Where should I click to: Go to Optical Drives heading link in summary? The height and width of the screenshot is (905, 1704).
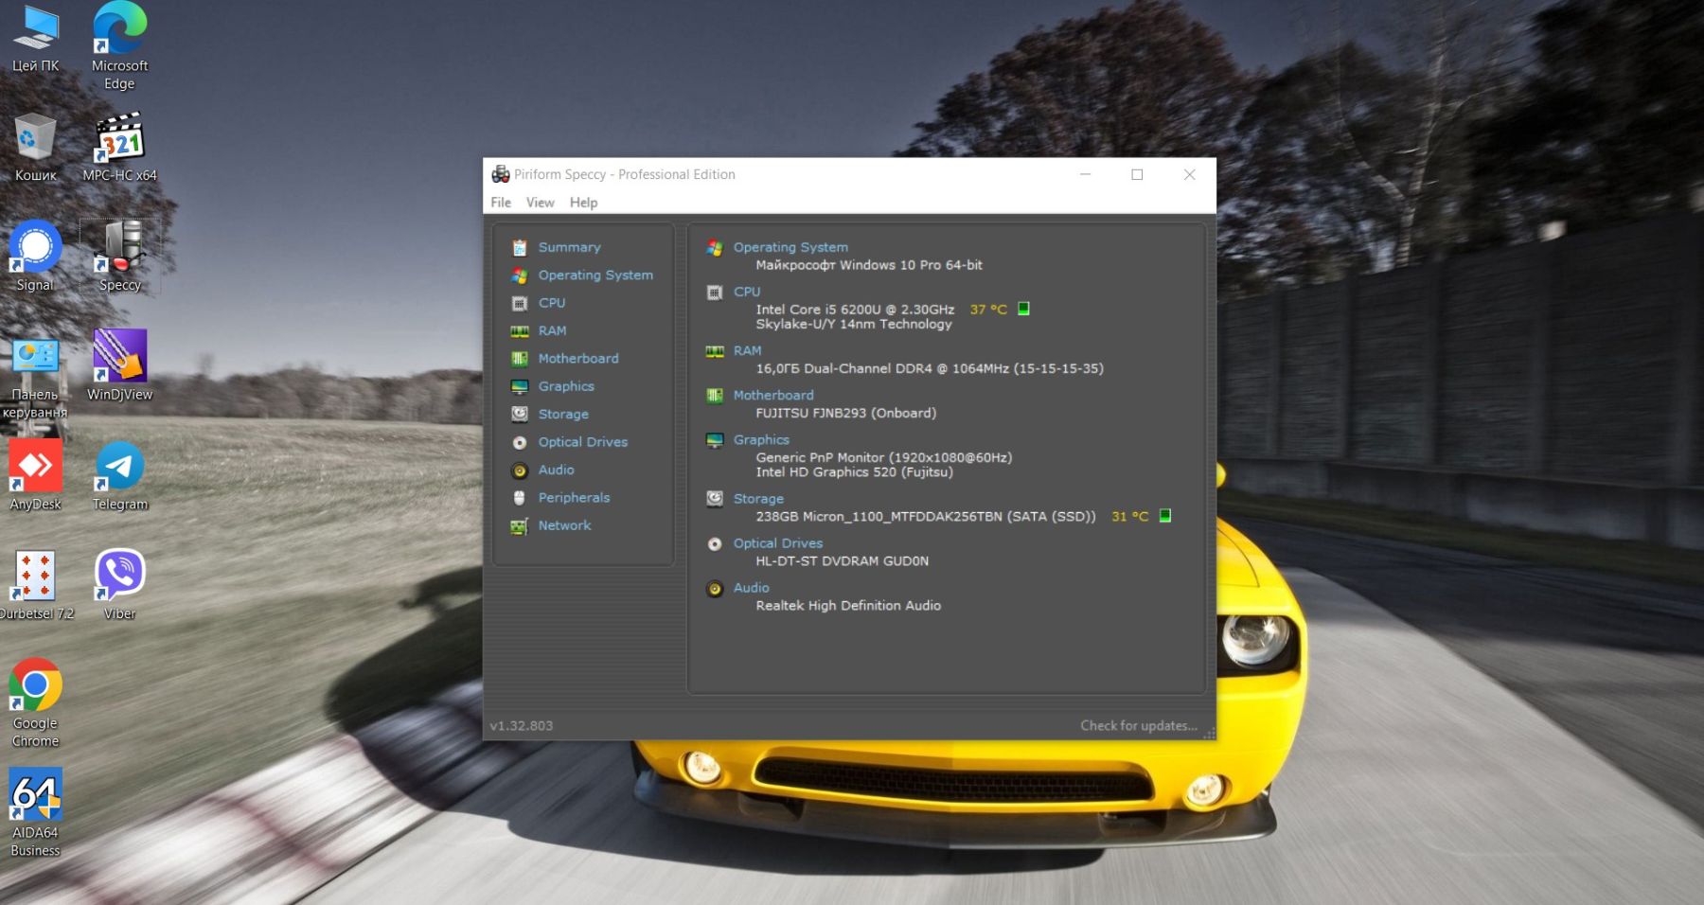(x=778, y=542)
